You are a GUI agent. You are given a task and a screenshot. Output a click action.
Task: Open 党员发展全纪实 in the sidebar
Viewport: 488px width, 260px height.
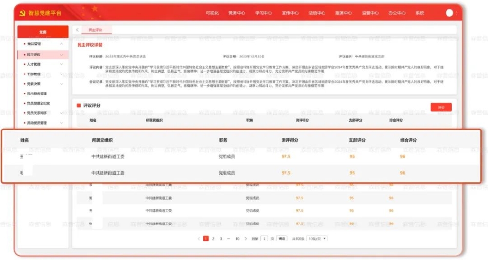click(38, 103)
